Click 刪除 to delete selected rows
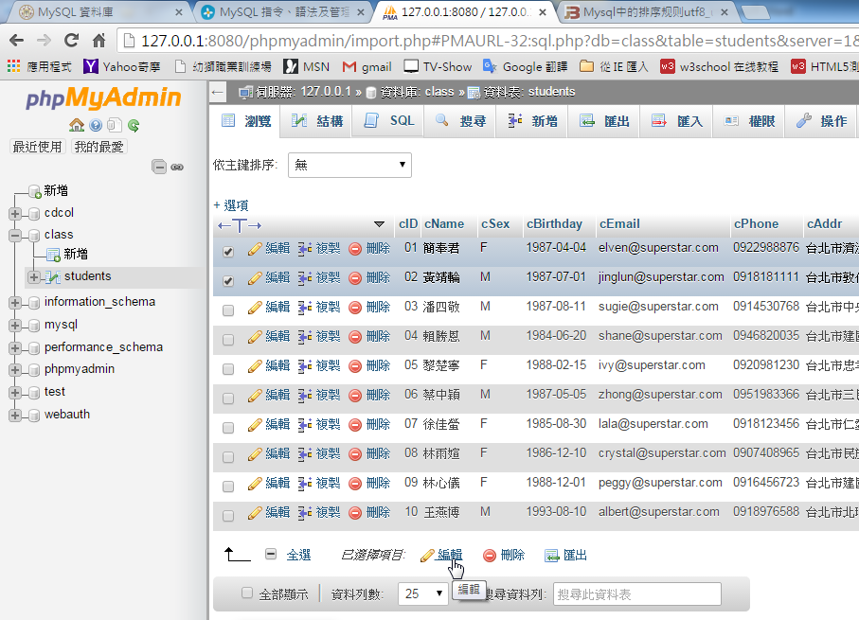The image size is (859, 620). [504, 556]
